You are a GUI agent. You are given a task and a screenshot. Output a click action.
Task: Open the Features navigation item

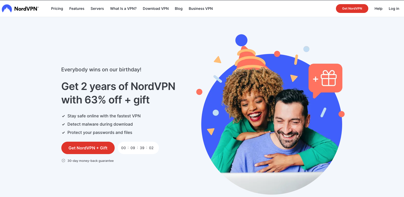coord(77,9)
